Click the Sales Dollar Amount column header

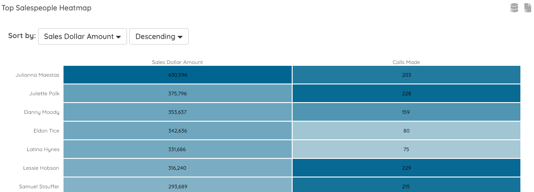(177, 62)
